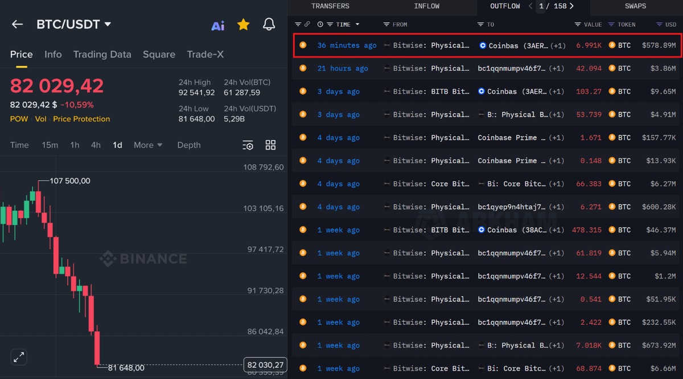
Task: Switch to the Price tab
Action: pyautogui.click(x=22, y=55)
